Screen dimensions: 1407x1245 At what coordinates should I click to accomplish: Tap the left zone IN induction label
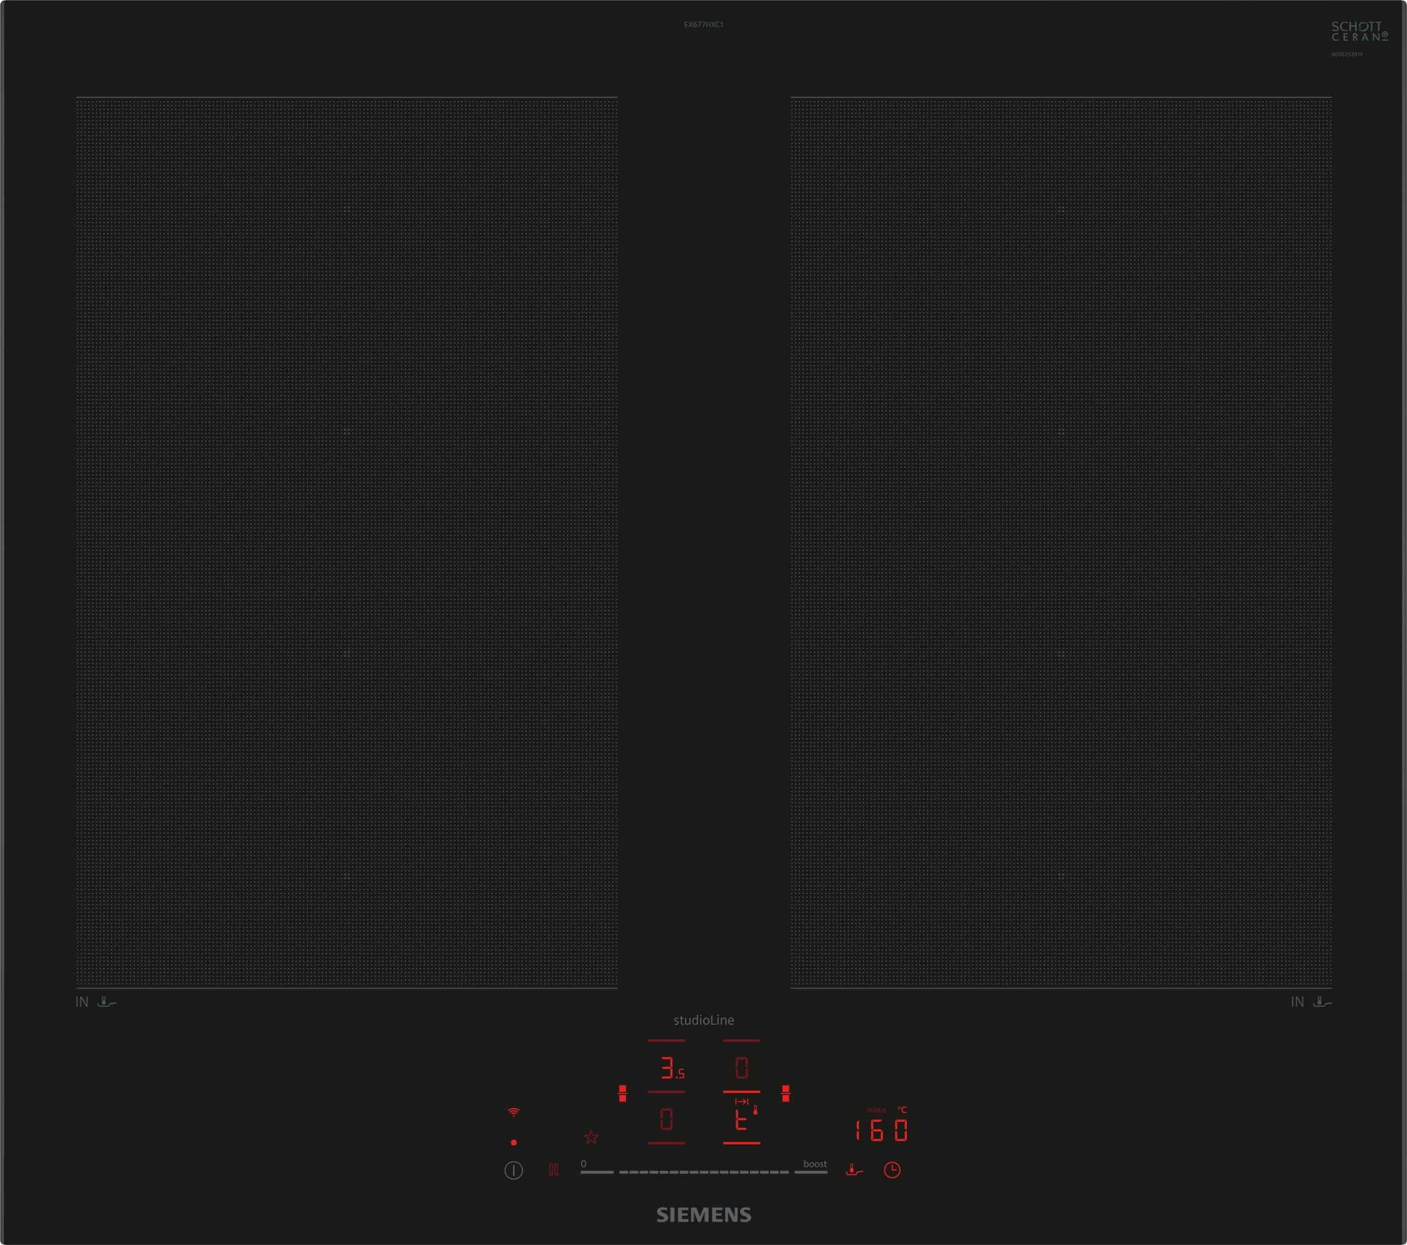point(82,1002)
